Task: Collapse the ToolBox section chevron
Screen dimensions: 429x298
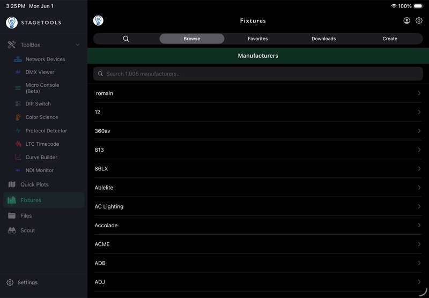Action: click(x=78, y=44)
